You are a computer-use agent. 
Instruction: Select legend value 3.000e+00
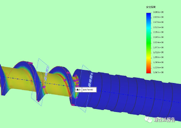pos(158,12)
